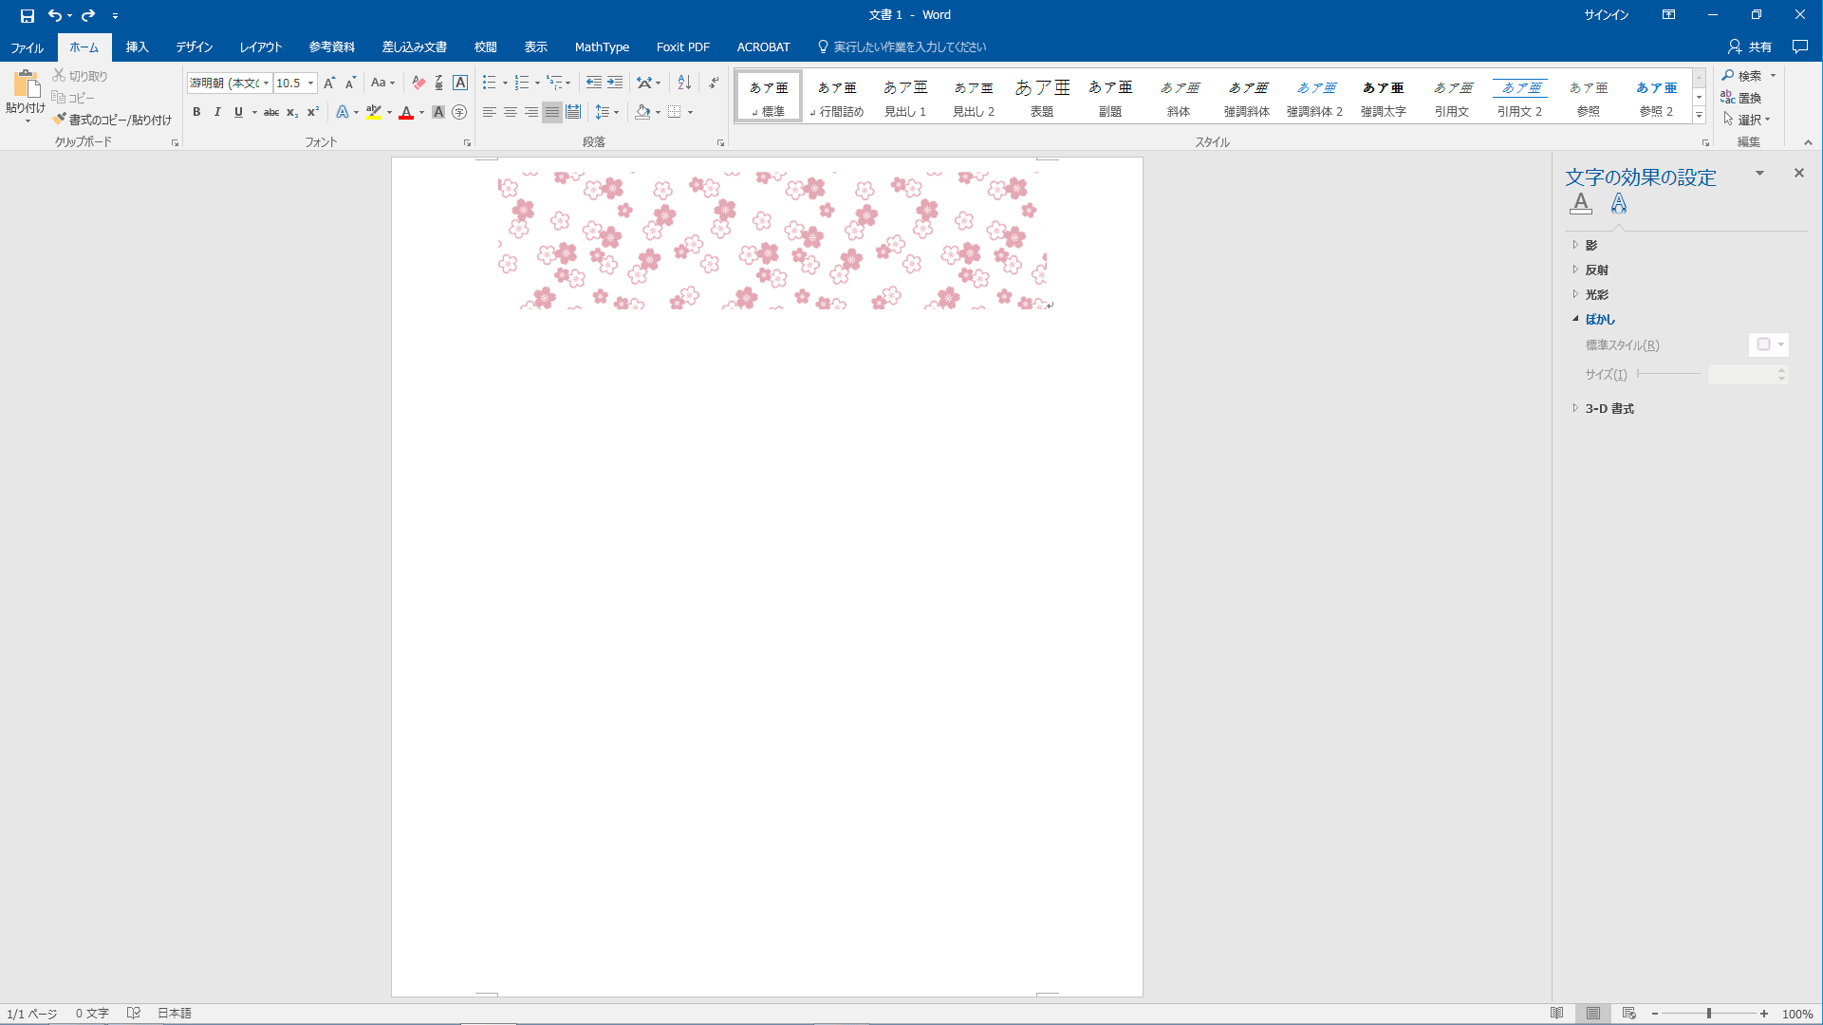Adjust the zoom slider in status bar

(x=1709, y=1014)
